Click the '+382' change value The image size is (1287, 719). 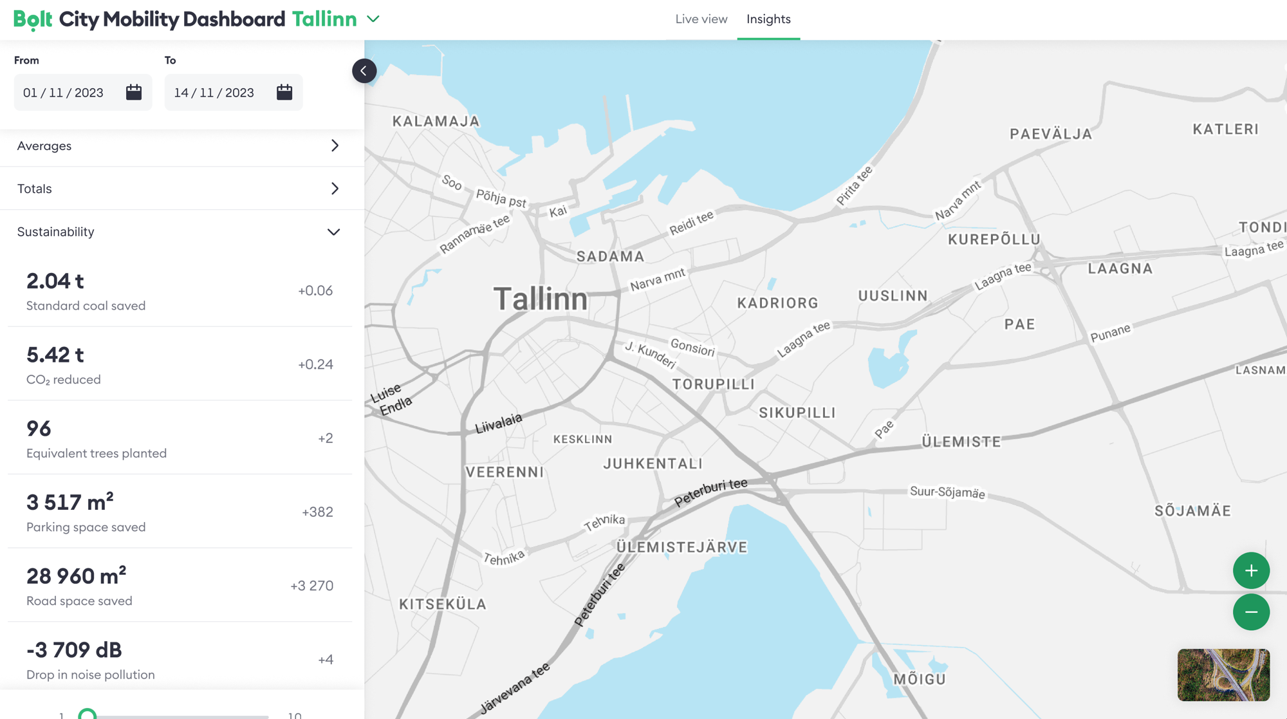click(317, 512)
